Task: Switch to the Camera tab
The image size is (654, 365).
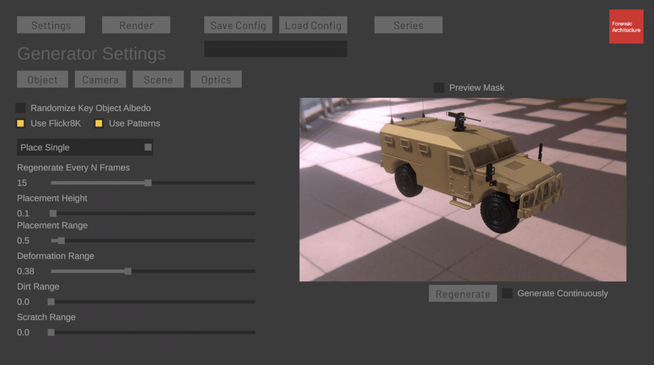Action: [x=100, y=79]
